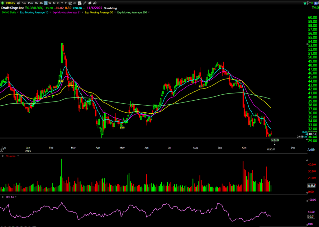Viewport: 319px width, 227px height.
Task: Select the 1h timeframe button
Action: 36,3
